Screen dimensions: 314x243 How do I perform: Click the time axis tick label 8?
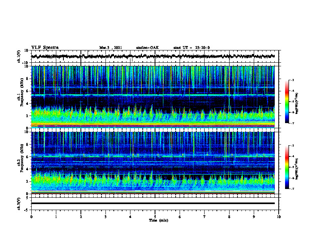(x=229, y=217)
